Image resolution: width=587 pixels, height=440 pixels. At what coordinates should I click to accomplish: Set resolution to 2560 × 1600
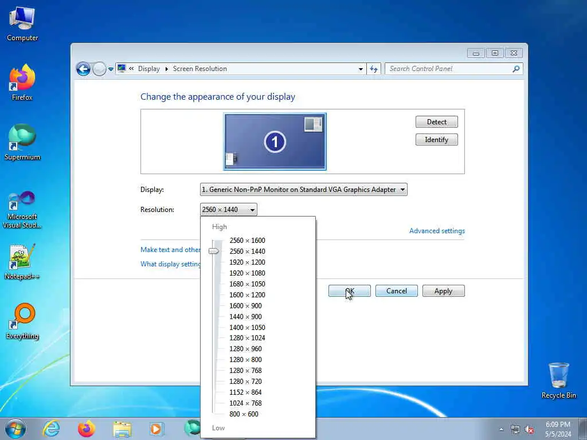[247, 240]
